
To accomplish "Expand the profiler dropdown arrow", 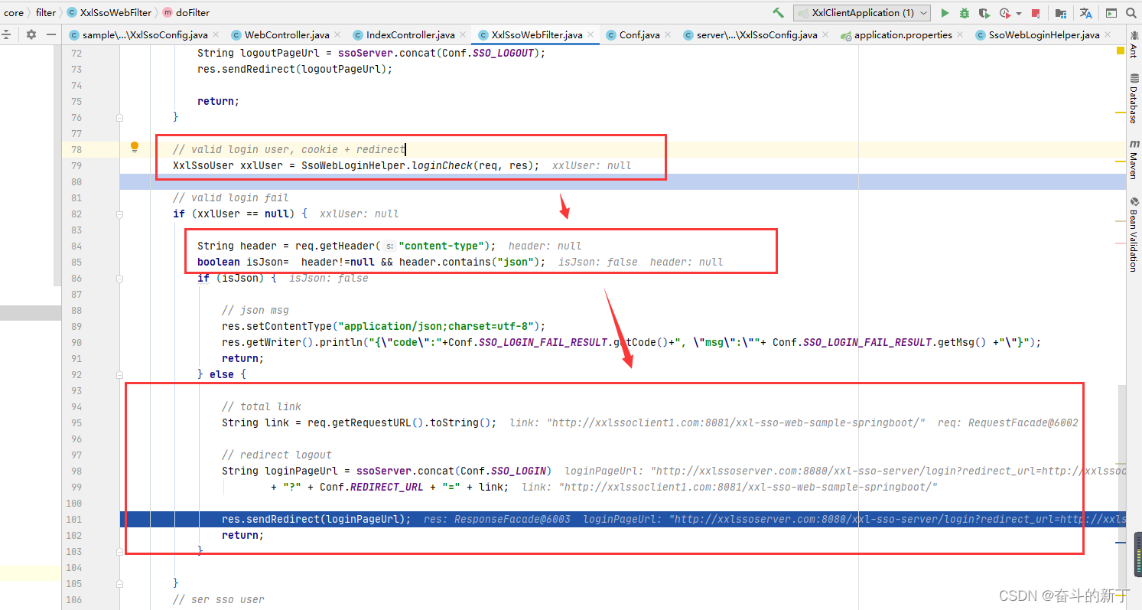I will tap(1019, 14).
